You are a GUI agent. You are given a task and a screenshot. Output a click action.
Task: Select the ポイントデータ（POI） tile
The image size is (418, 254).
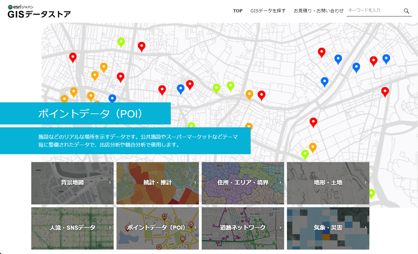point(158,228)
